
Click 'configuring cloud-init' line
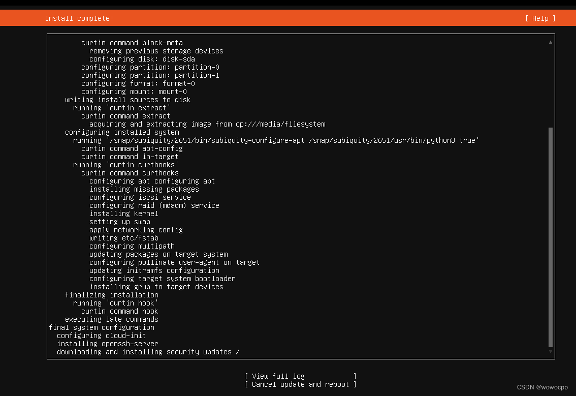[102, 336]
